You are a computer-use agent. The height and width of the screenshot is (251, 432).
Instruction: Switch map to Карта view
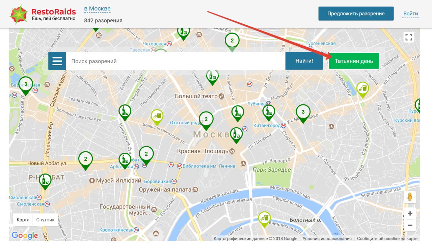[x=23, y=220]
